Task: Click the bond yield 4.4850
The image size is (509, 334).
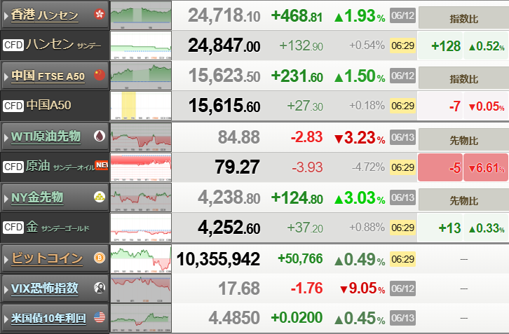Action: pos(233,318)
